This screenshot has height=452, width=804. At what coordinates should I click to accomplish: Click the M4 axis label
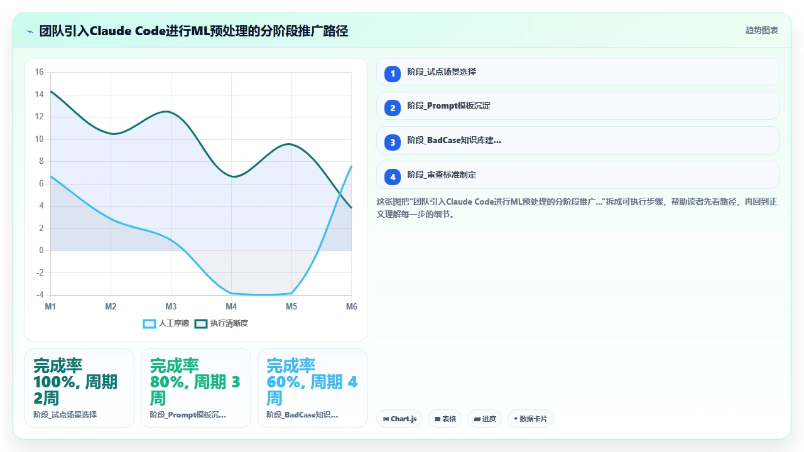(231, 306)
